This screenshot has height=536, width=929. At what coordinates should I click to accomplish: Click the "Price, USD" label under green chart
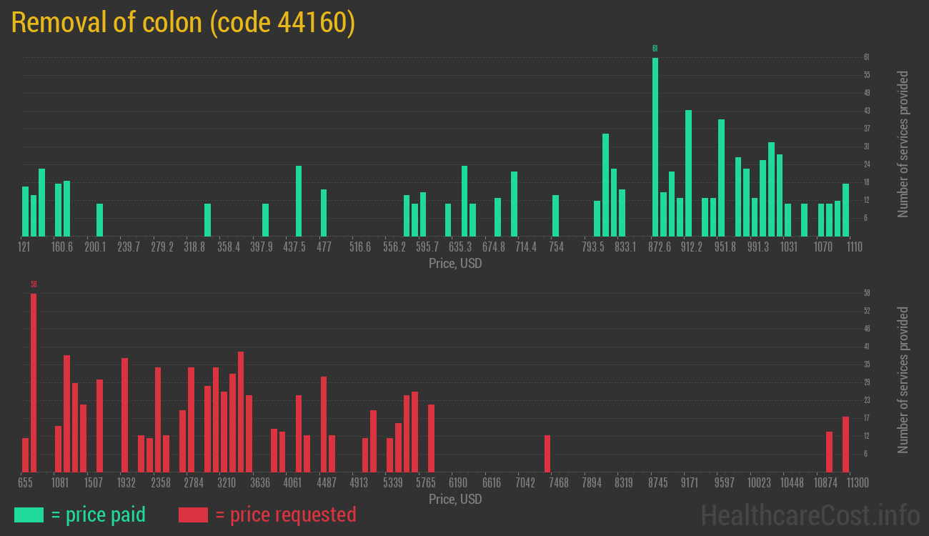(x=455, y=264)
